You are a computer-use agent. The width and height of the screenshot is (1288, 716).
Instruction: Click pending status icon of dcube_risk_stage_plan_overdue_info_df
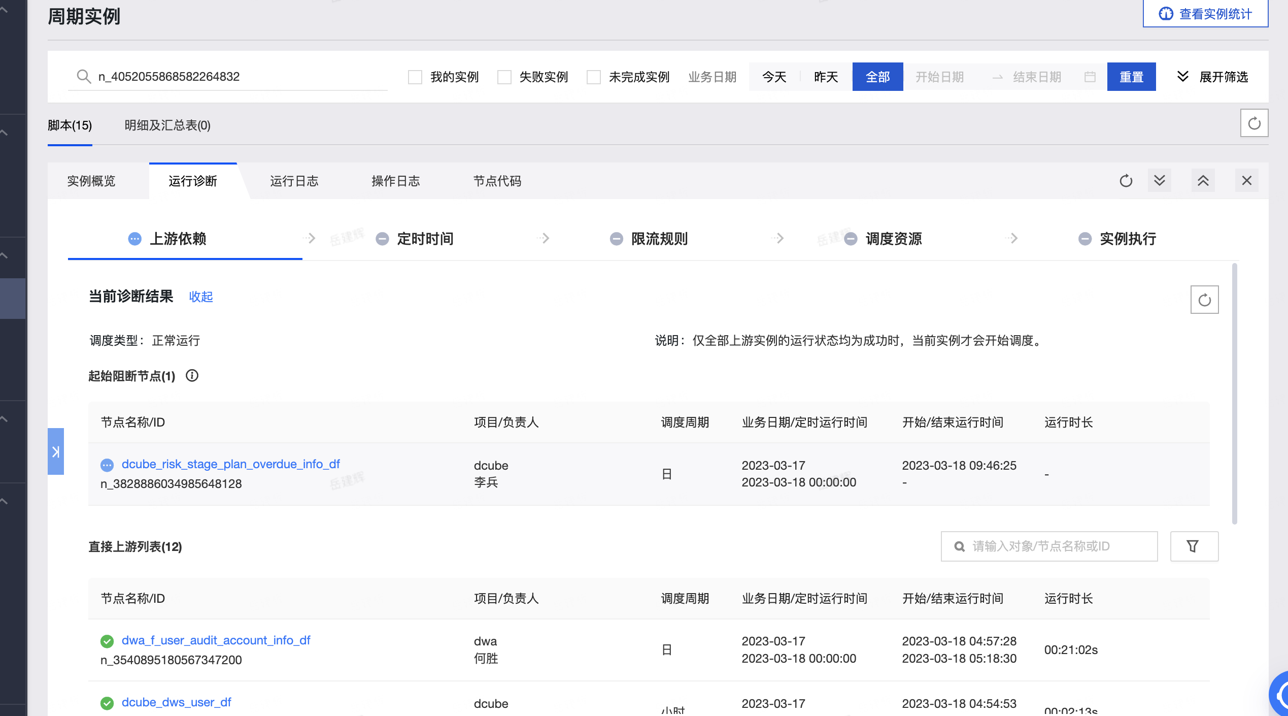pyautogui.click(x=107, y=465)
